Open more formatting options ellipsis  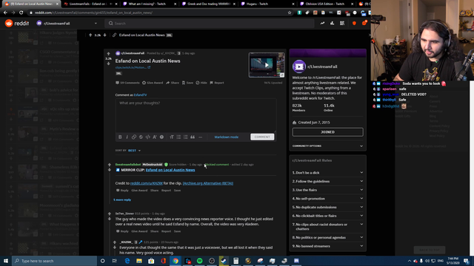pos(200,137)
